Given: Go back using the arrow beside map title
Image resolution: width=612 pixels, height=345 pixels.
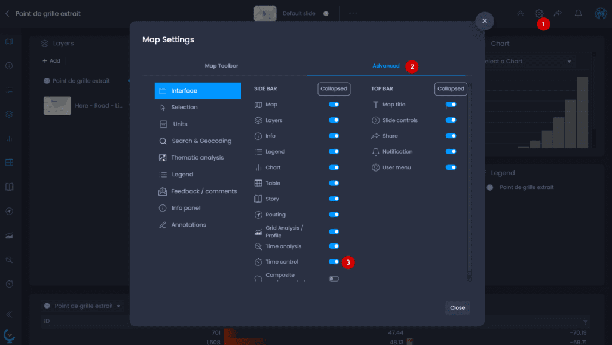Looking at the screenshot, I should point(7,14).
